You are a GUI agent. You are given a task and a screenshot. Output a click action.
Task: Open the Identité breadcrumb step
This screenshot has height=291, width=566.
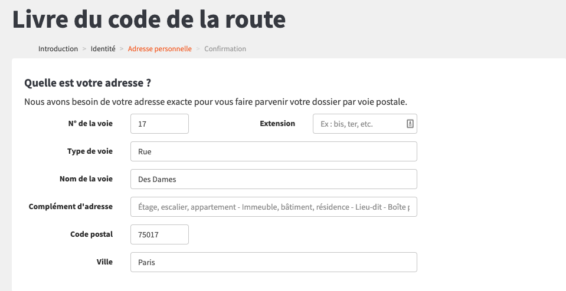(103, 49)
